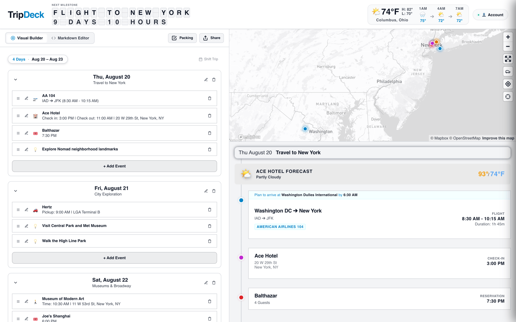Click the red Balthazar timeline dot

click(x=241, y=298)
